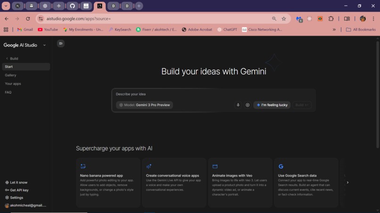Open the YouTube bookmark
The height and width of the screenshot is (213, 380).
[48, 30]
